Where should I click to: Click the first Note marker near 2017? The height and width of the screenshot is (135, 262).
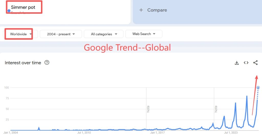coord(148,109)
